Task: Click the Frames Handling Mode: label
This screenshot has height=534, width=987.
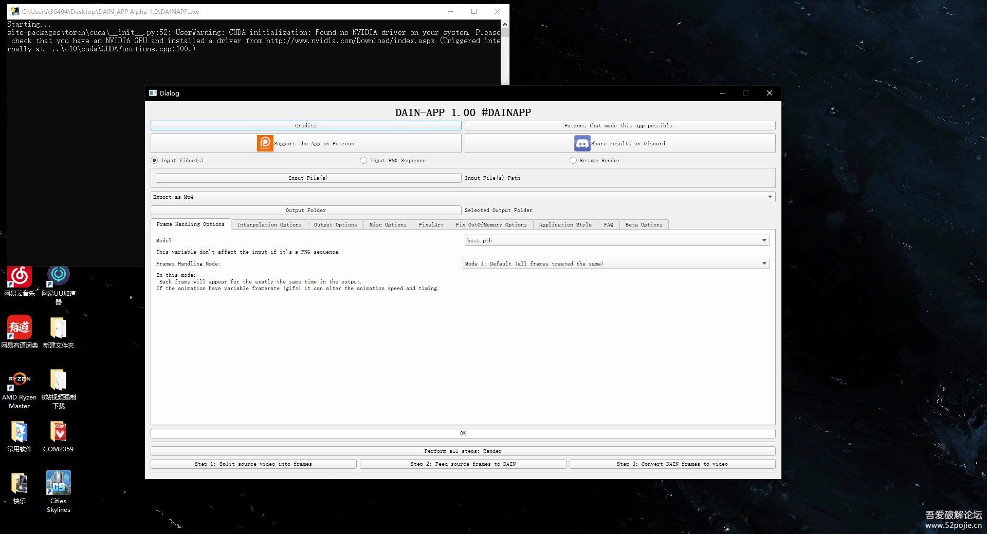Action: click(x=188, y=263)
